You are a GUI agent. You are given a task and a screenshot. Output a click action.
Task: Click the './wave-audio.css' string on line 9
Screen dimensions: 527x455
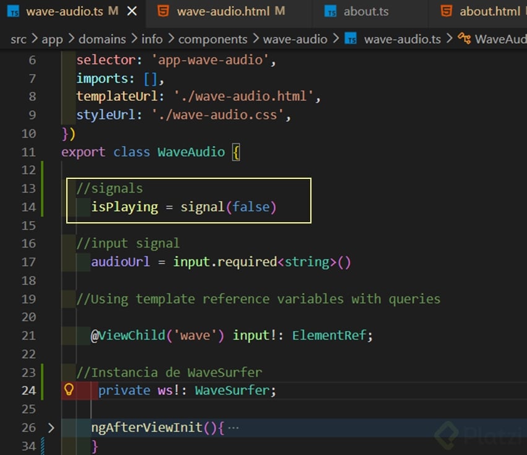pos(218,115)
